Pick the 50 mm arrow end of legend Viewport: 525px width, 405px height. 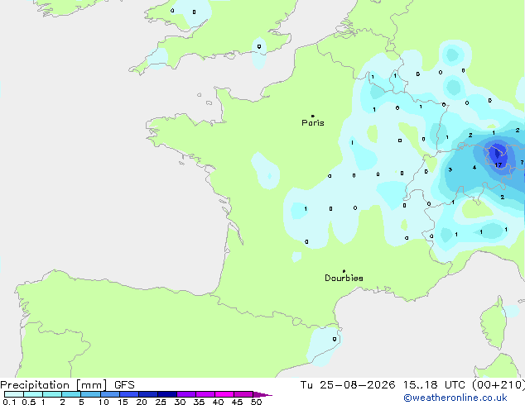[262, 394]
